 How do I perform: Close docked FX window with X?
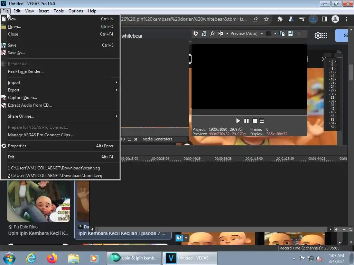tap(136, 139)
